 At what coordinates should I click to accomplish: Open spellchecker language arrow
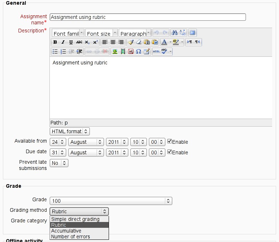(x=170, y=52)
